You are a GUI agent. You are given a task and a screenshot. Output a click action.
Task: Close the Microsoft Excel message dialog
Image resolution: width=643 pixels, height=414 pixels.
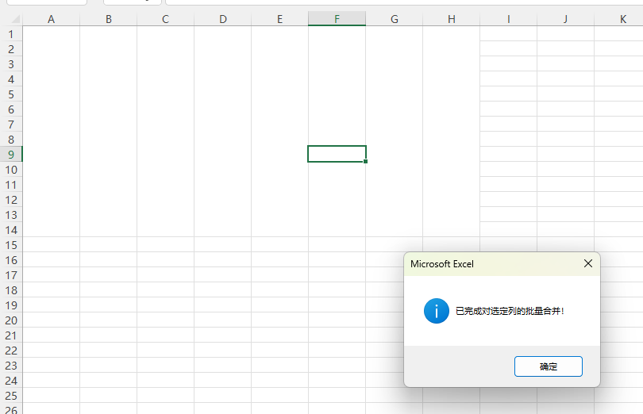tap(588, 263)
